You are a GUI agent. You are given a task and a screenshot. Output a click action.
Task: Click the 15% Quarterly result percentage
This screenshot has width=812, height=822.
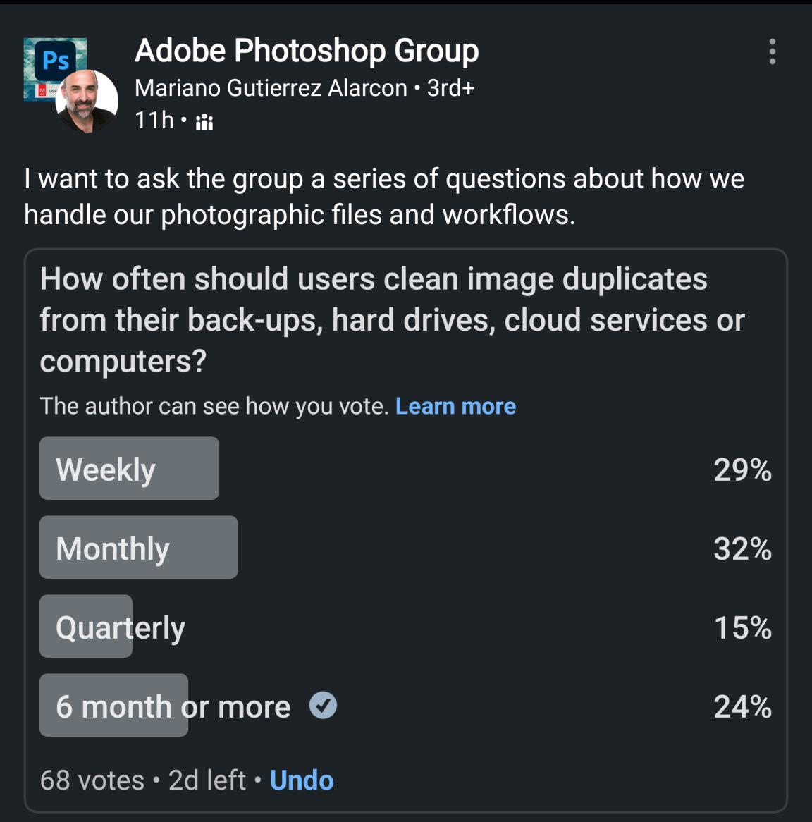click(742, 627)
